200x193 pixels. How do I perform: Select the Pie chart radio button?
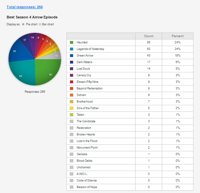coord(23,24)
